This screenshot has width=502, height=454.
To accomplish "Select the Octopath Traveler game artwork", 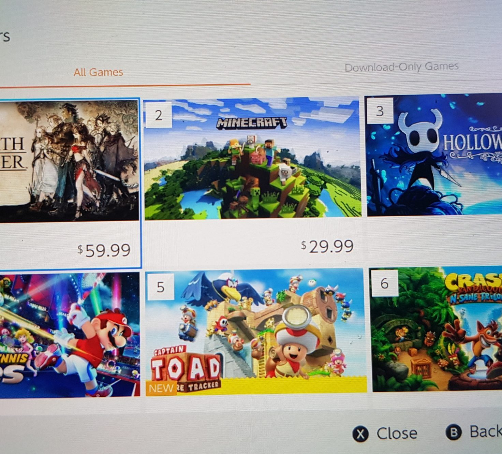I will click(69, 160).
